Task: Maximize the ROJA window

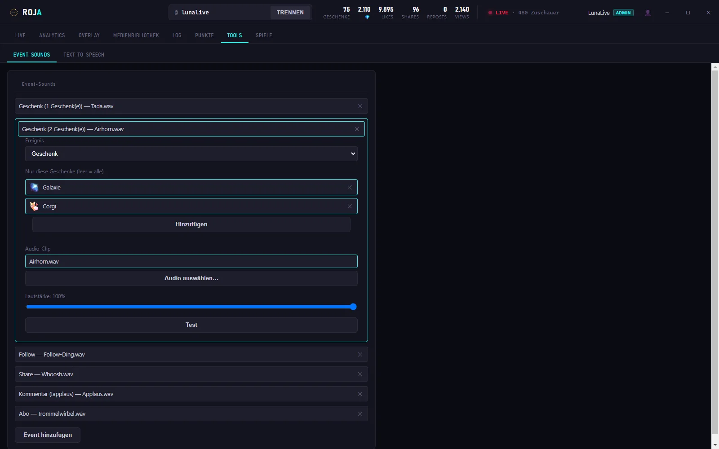Action: coord(688,13)
